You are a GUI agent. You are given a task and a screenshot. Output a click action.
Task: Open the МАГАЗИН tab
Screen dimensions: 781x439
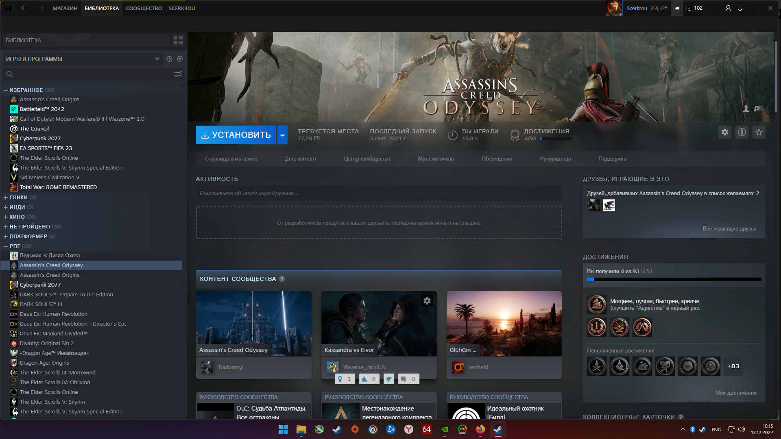point(65,8)
